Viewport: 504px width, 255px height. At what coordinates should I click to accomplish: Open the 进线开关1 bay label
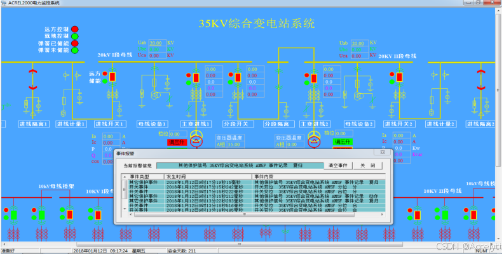click(110, 124)
